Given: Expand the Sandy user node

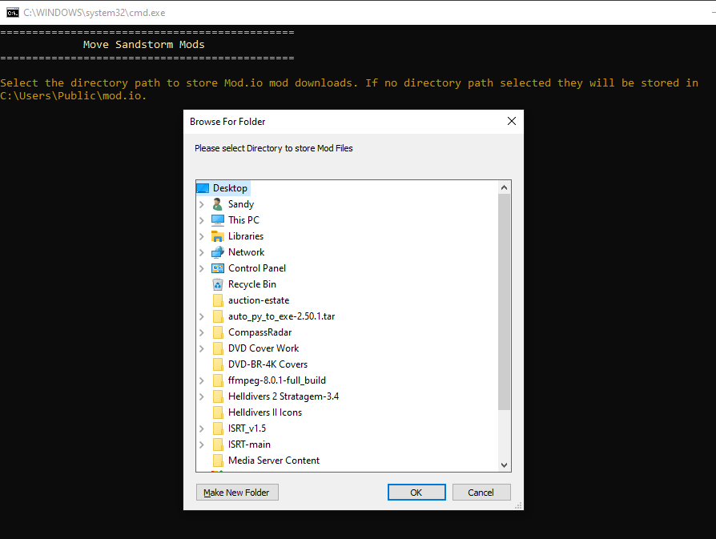Looking at the screenshot, I should pyautogui.click(x=201, y=205).
